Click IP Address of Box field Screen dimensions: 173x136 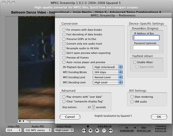coord(146,38)
